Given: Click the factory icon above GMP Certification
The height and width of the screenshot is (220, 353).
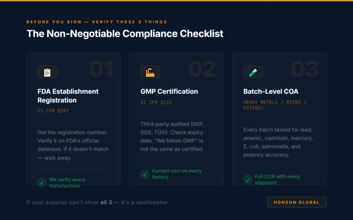Looking at the screenshot, I should tap(150, 72).
